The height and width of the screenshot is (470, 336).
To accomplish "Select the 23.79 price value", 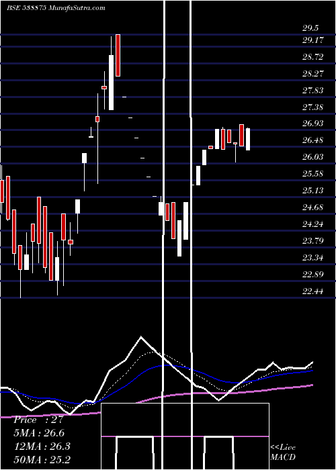I will pyautogui.click(x=312, y=240).
